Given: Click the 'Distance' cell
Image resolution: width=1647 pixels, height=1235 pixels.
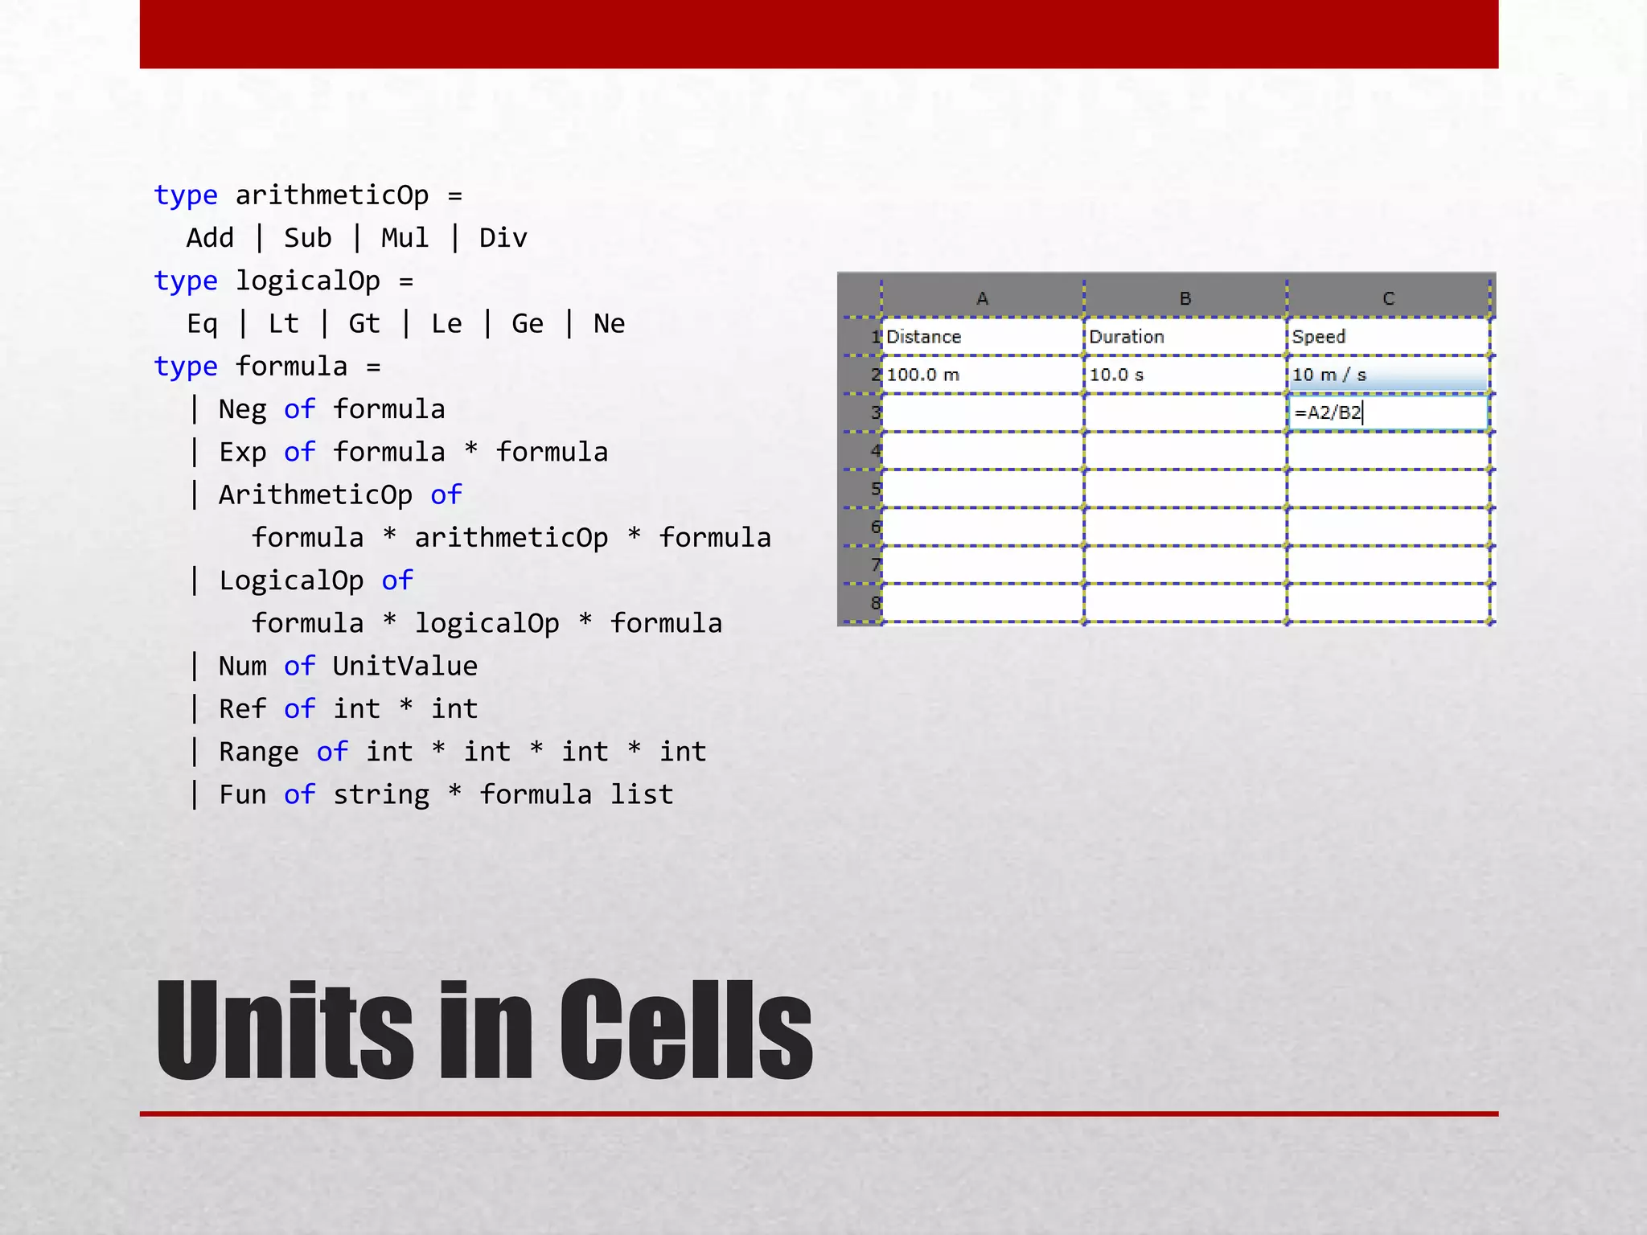Looking at the screenshot, I should point(982,336).
